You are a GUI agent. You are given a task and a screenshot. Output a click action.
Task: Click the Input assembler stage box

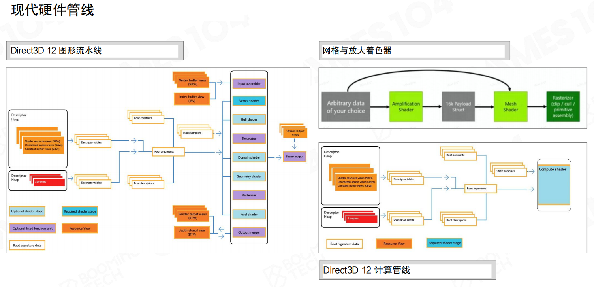click(x=249, y=84)
